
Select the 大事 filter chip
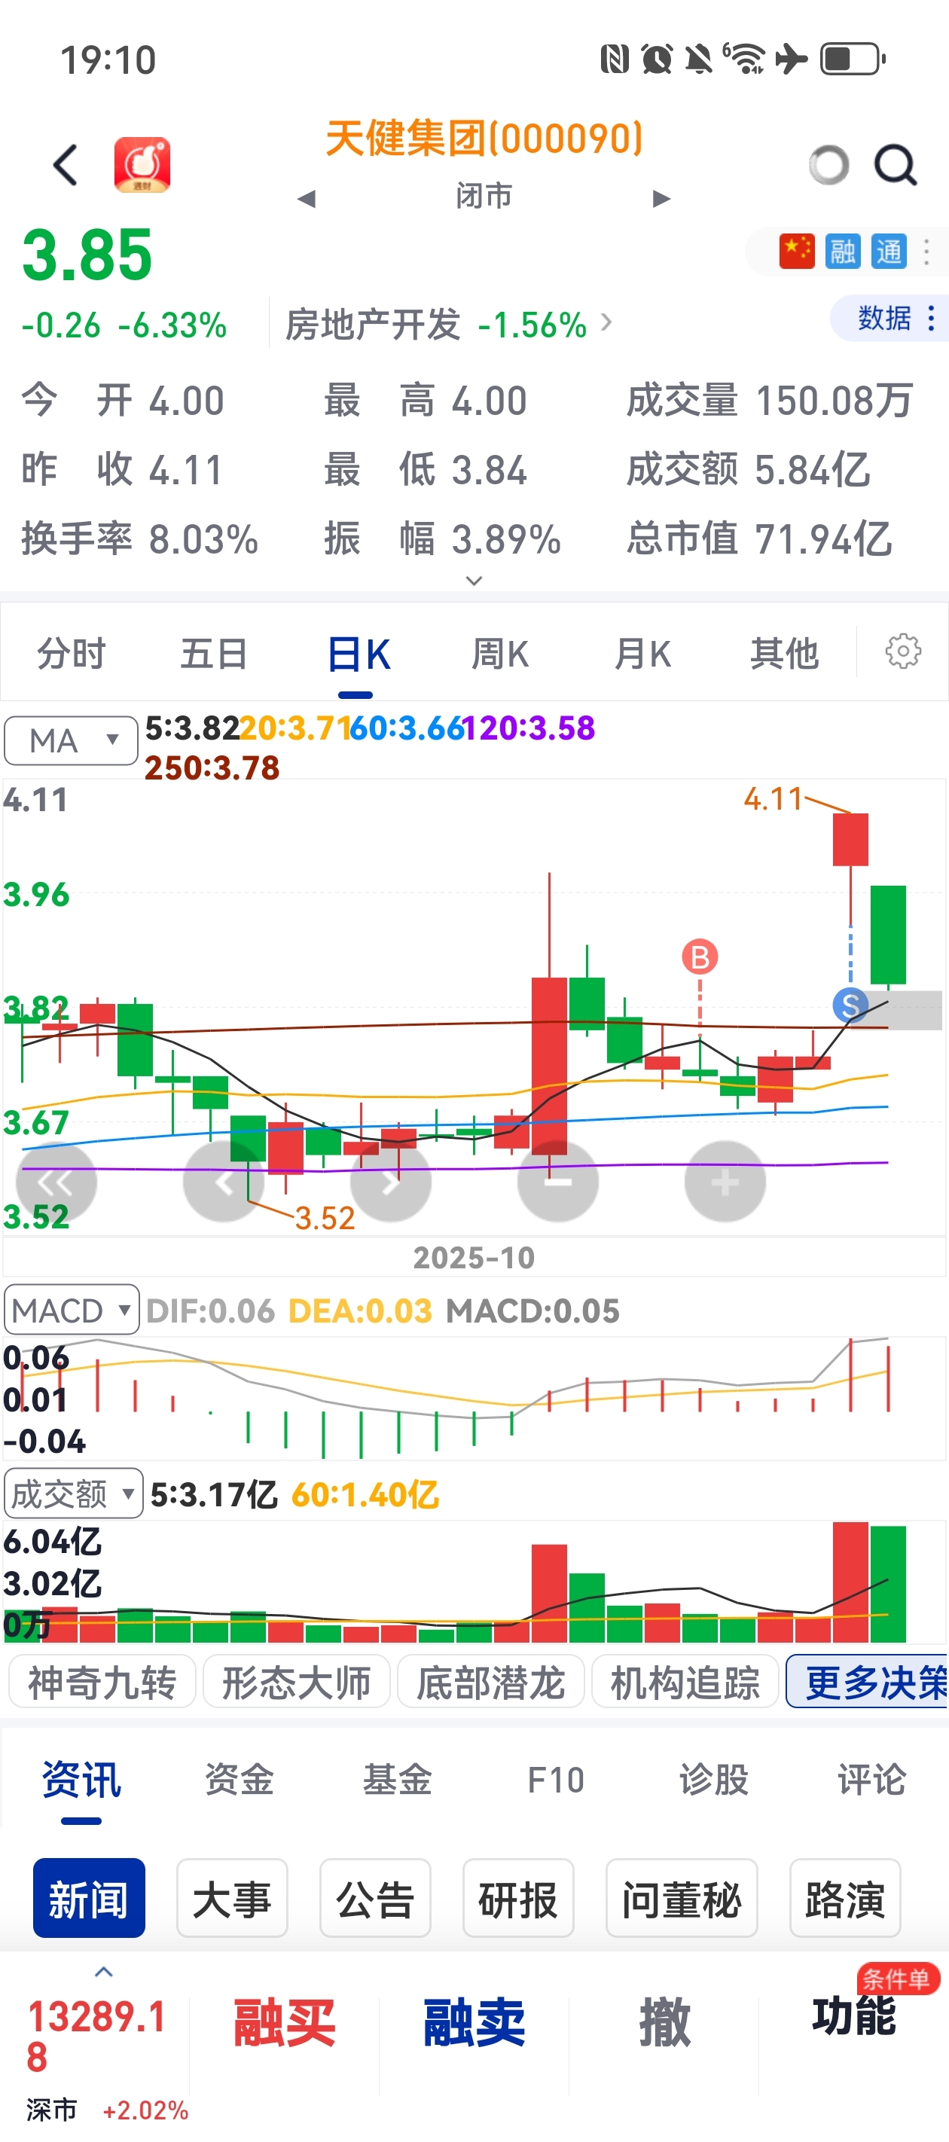click(232, 1899)
